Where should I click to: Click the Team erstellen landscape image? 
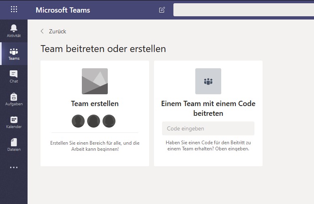[95, 81]
